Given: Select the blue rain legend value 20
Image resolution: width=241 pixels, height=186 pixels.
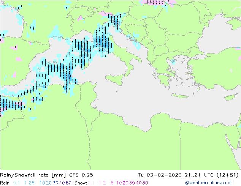Looking at the screenshot, I should point(49,183).
